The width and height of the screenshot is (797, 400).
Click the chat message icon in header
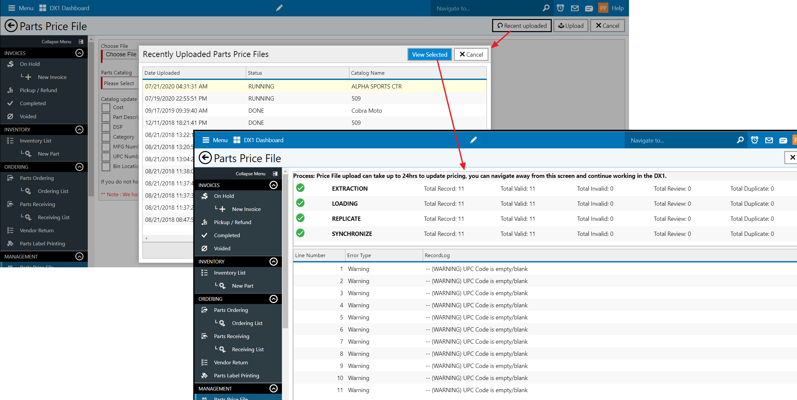[x=589, y=8]
